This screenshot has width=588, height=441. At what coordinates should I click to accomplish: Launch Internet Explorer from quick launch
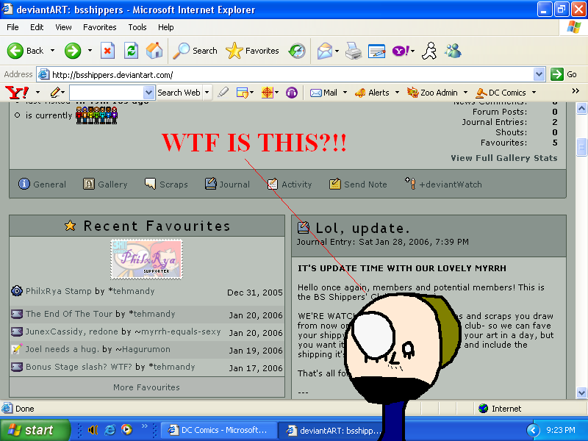point(110,430)
